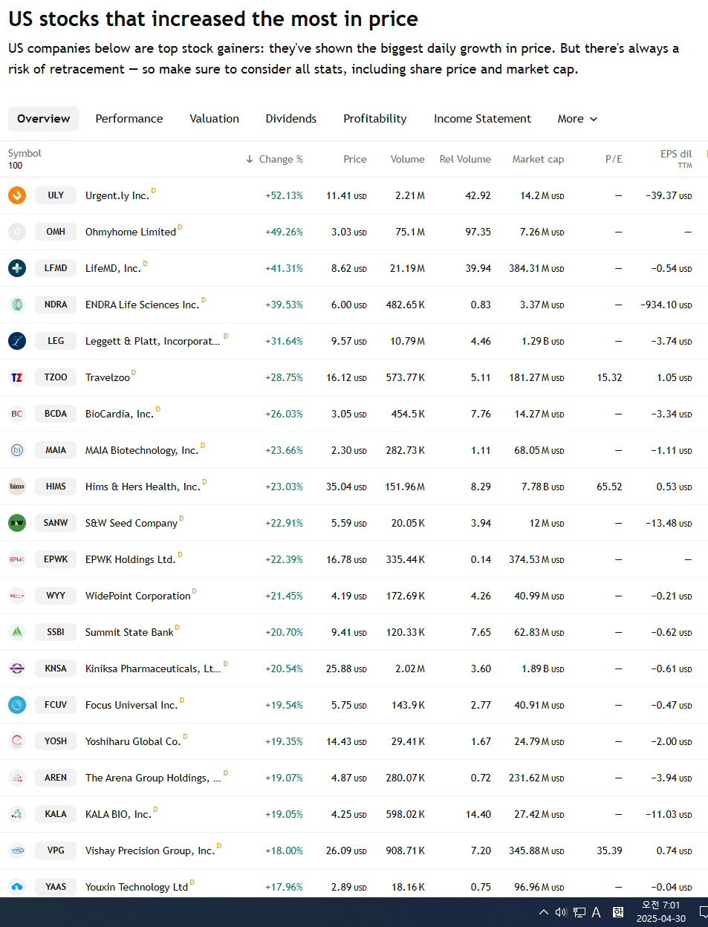Click the 75.1 M volume value

coord(410,232)
